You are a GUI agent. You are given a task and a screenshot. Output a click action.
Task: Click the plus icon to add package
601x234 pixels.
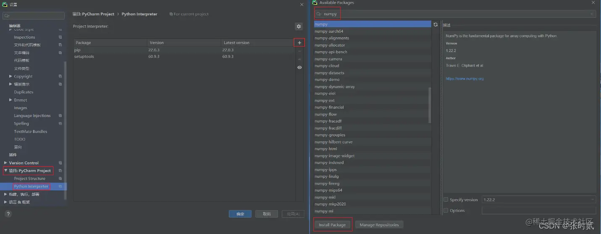click(299, 43)
